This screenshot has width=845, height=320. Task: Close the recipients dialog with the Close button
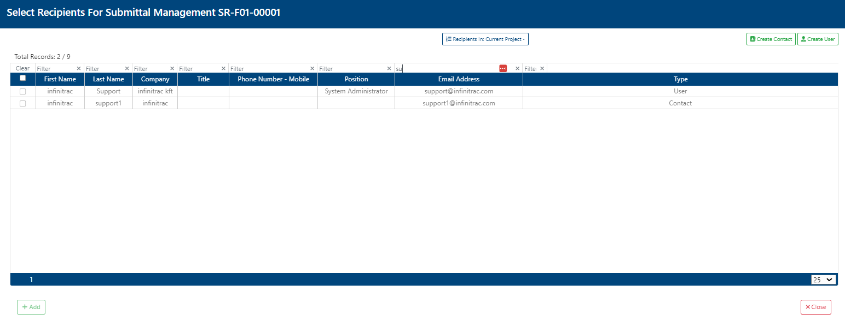tap(816, 307)
